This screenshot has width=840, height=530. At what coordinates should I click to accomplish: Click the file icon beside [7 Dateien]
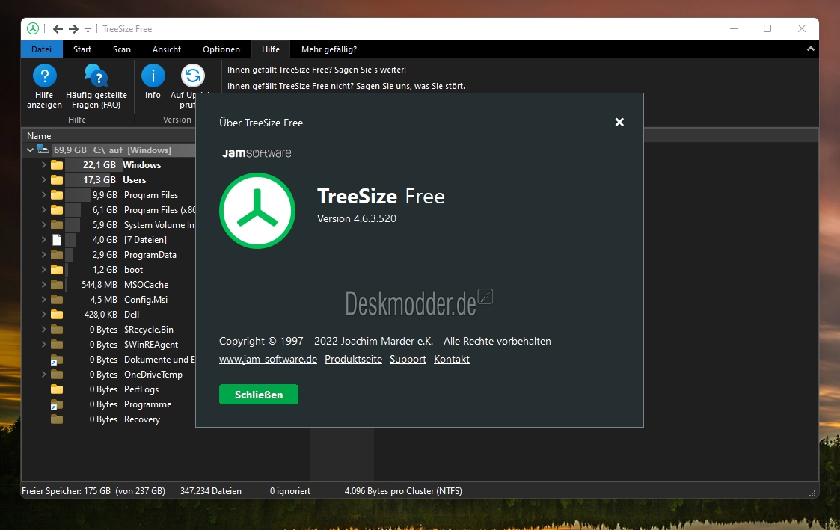click(57, 240)
